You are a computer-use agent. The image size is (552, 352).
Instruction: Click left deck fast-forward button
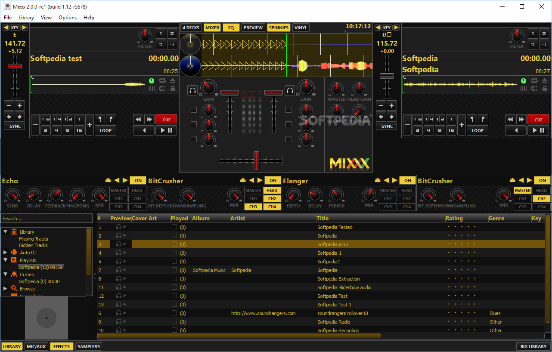(x=149, y=119)
